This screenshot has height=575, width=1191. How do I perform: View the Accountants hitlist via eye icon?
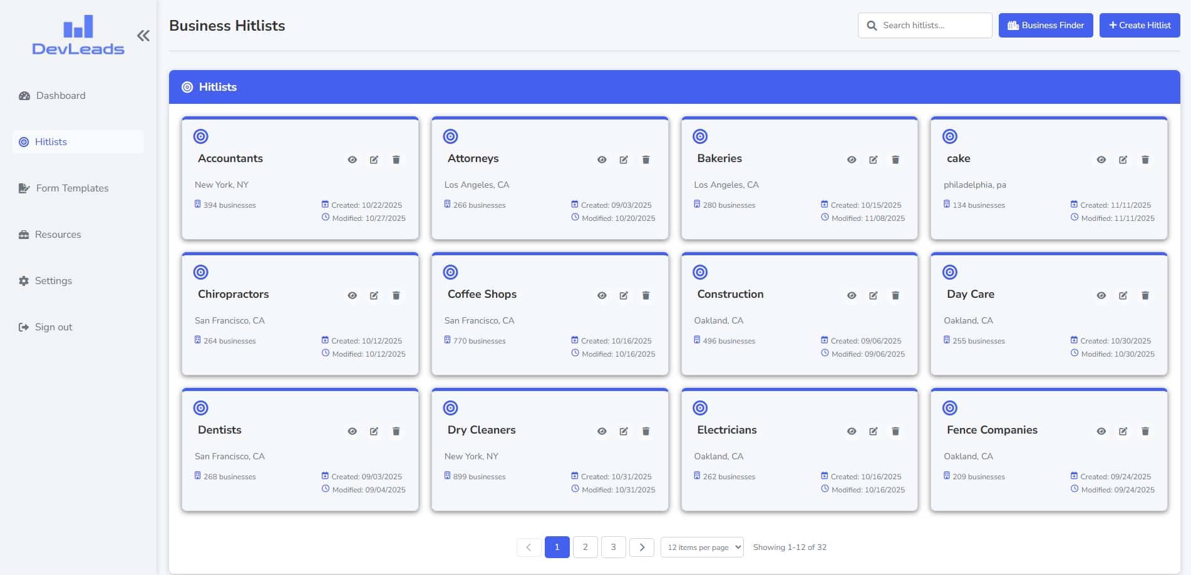coord(353,160)
